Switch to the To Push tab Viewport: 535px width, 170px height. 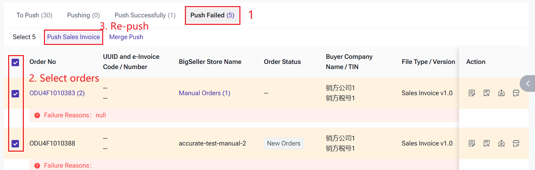(x=34, y=15)
